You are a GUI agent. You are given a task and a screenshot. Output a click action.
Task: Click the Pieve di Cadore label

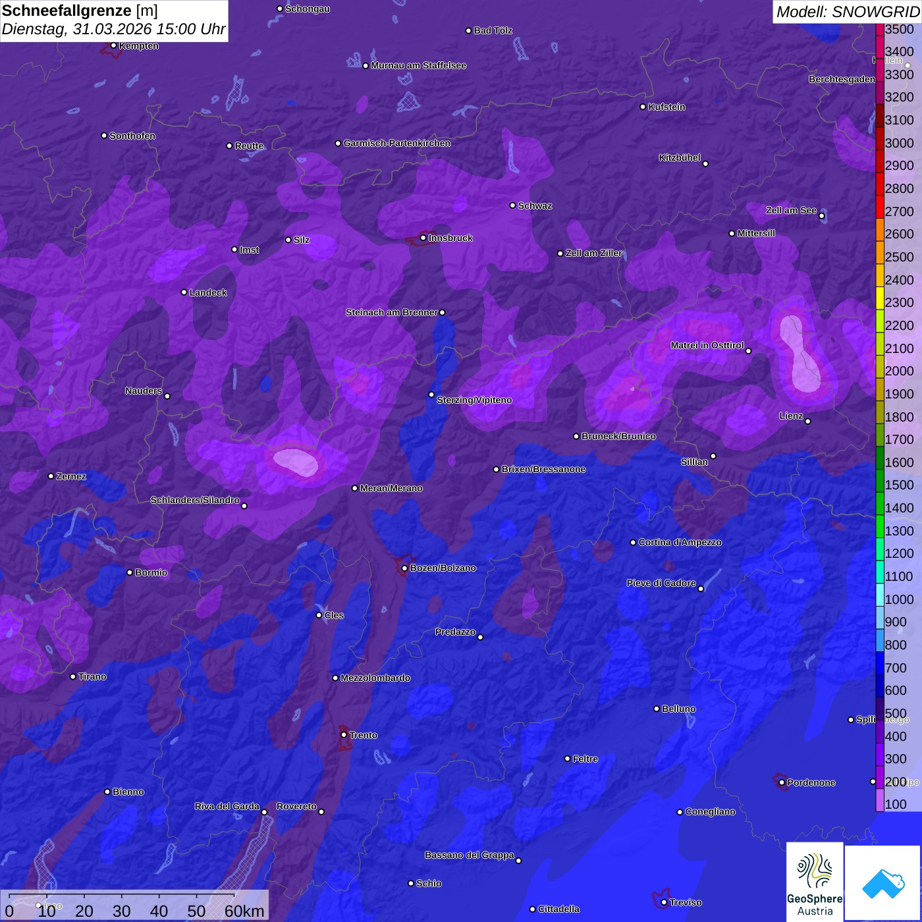click(x=661, y=583)
